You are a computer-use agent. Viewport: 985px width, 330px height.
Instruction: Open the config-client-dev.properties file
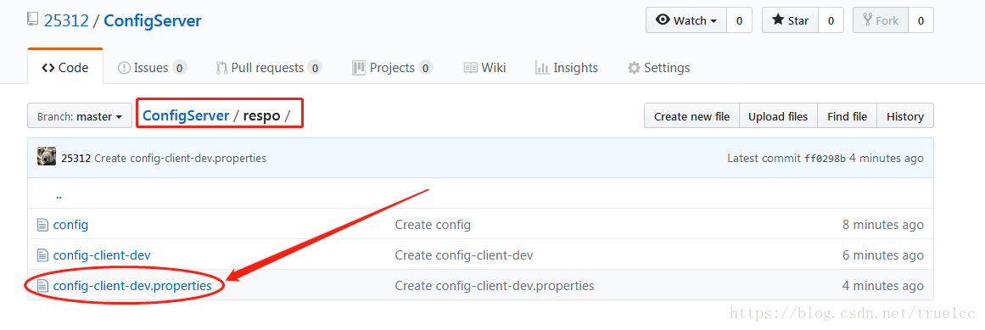coord(132,285)
